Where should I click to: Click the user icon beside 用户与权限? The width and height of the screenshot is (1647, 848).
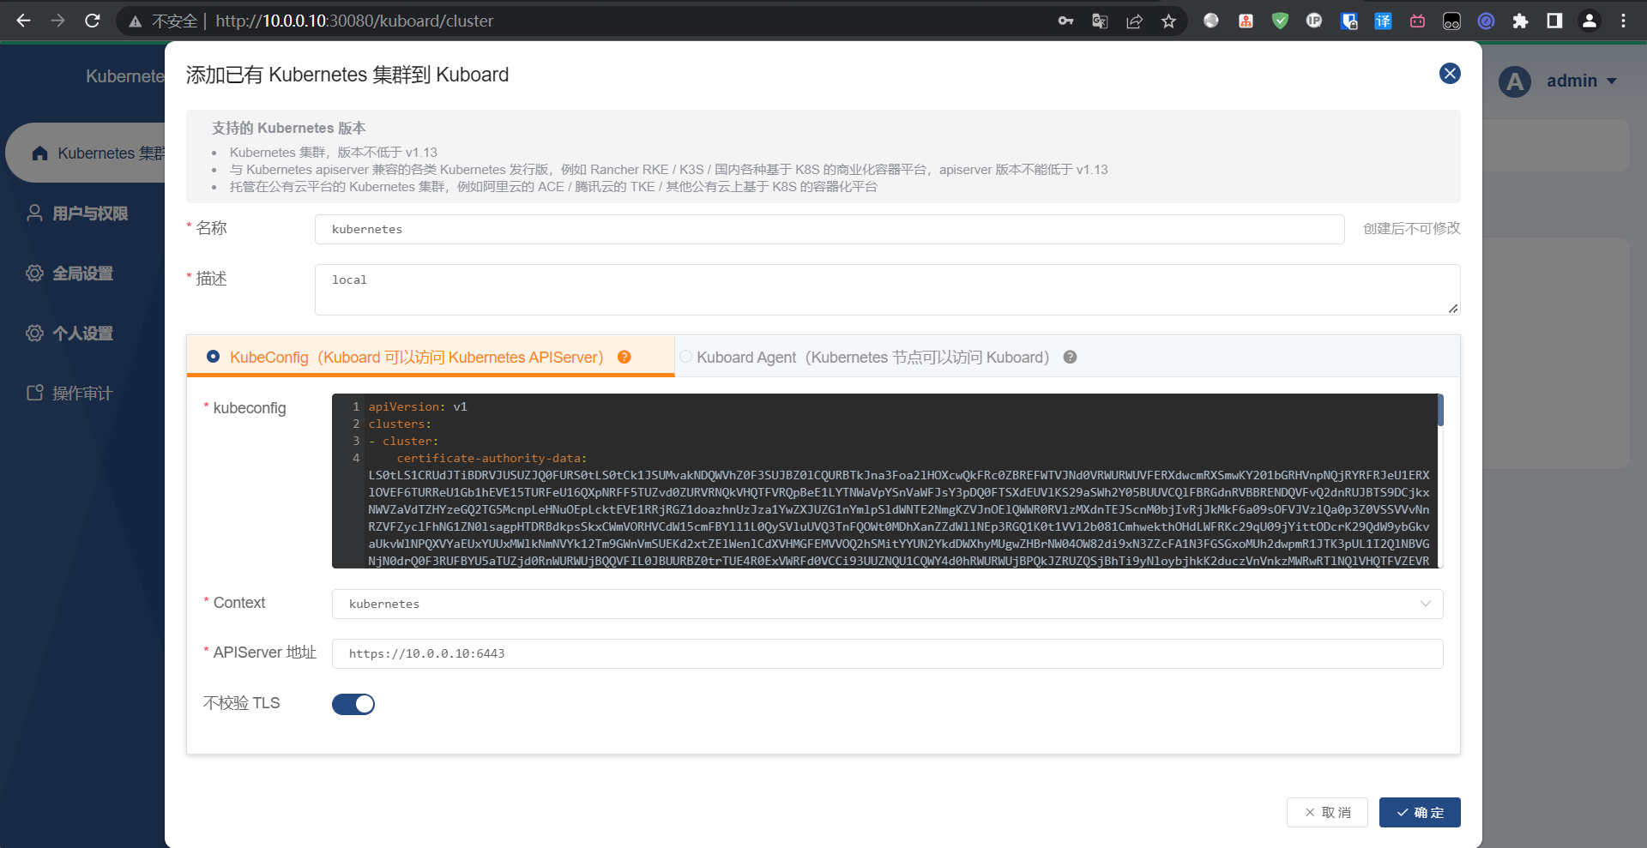point(34,213)
